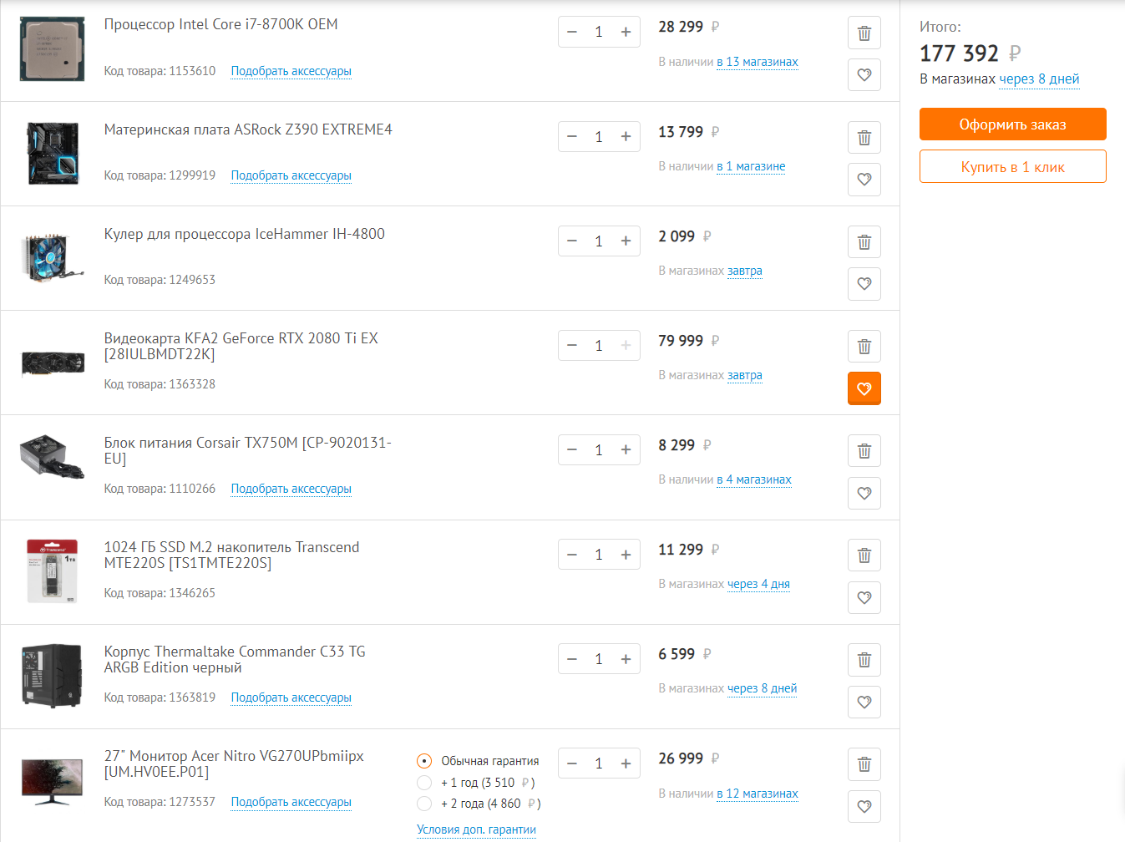Remove ASRock Z390 EXTREME4 motherboard from cart
Viewport: 1125px width, 842px height.
click(864, 138)
